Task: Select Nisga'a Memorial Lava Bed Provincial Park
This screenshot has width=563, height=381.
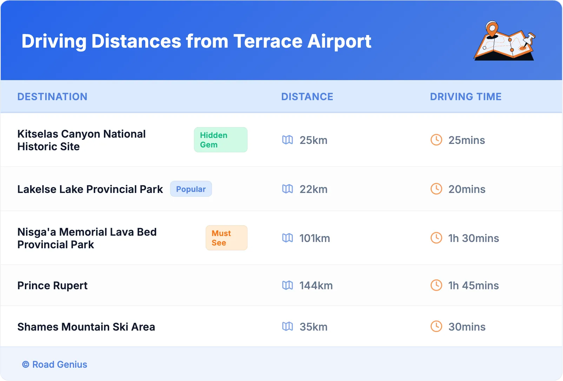Action: [x=87, y=238]
